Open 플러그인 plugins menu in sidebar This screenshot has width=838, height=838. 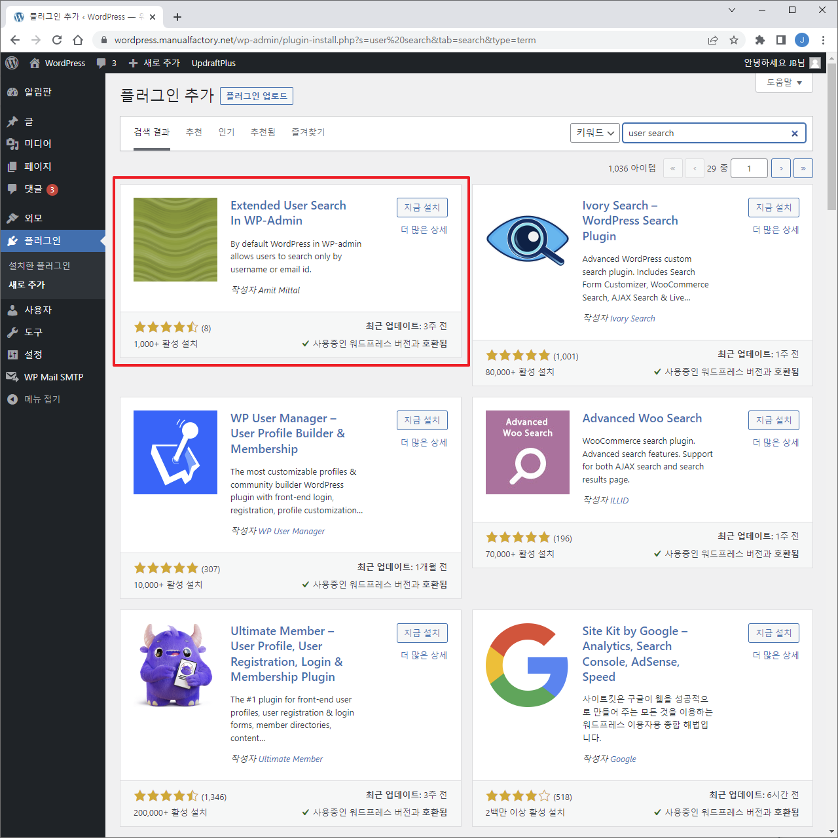click(x=52, y=241)
